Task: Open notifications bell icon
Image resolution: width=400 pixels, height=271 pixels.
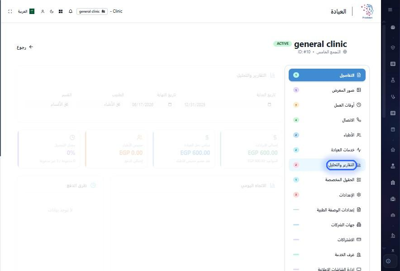Action: (71, 11)
